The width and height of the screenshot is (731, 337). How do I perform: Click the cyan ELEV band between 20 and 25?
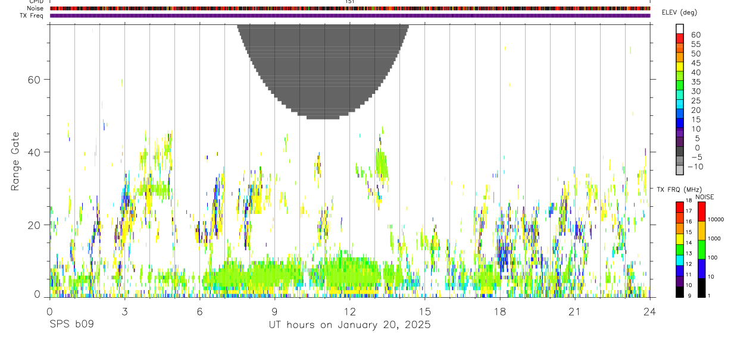680,105
